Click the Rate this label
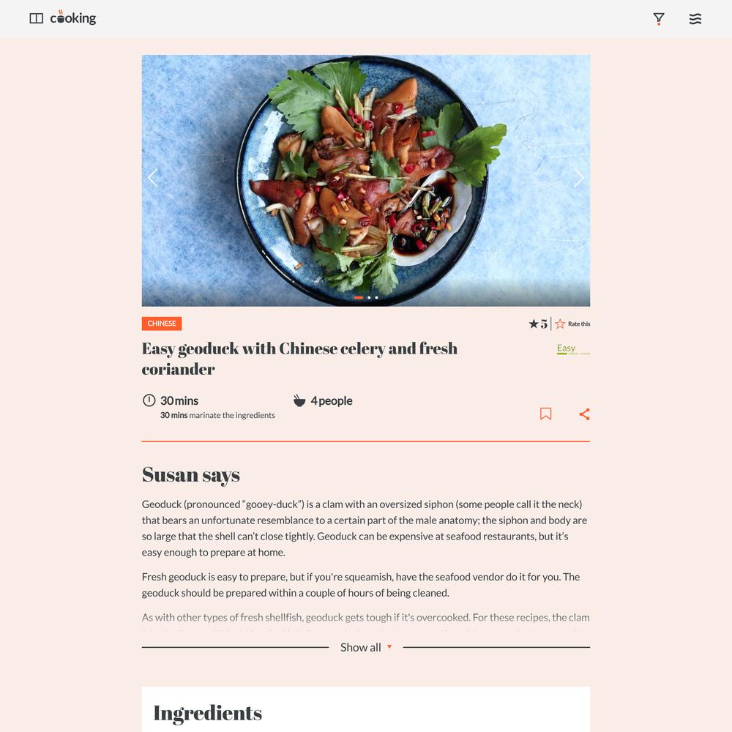 click(579, 324)
